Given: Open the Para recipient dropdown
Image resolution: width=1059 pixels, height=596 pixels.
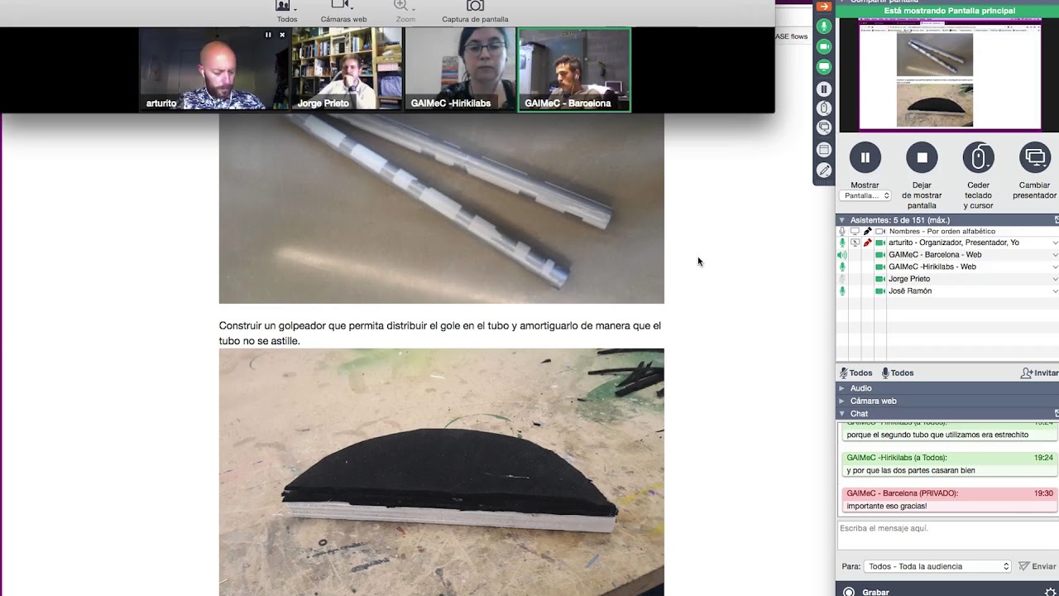Looking at the screenshot, I should pos(938,567).
